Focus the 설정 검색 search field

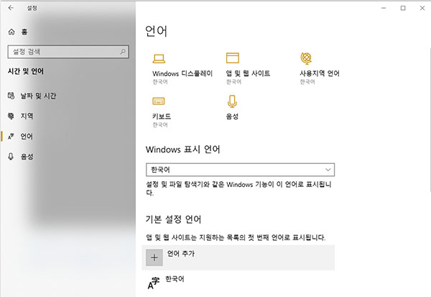point(68,52)
